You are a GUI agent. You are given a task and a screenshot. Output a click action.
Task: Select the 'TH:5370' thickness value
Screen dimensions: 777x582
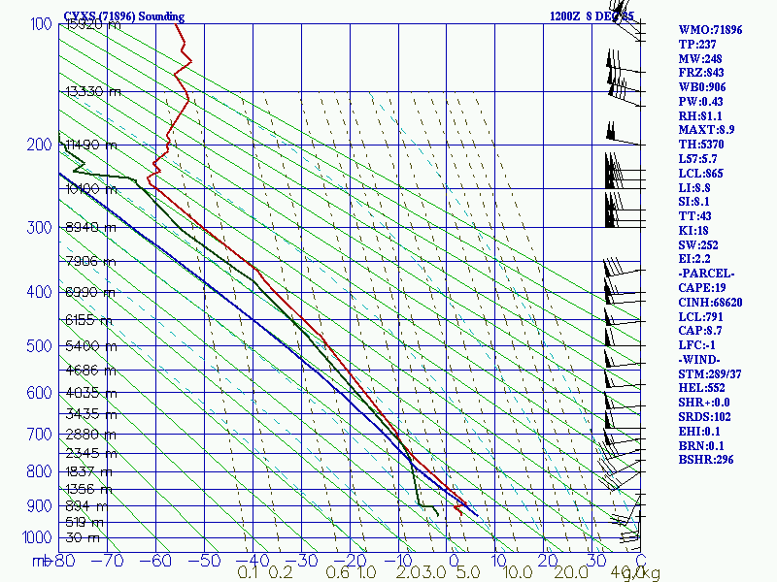(x=701, y=145)
